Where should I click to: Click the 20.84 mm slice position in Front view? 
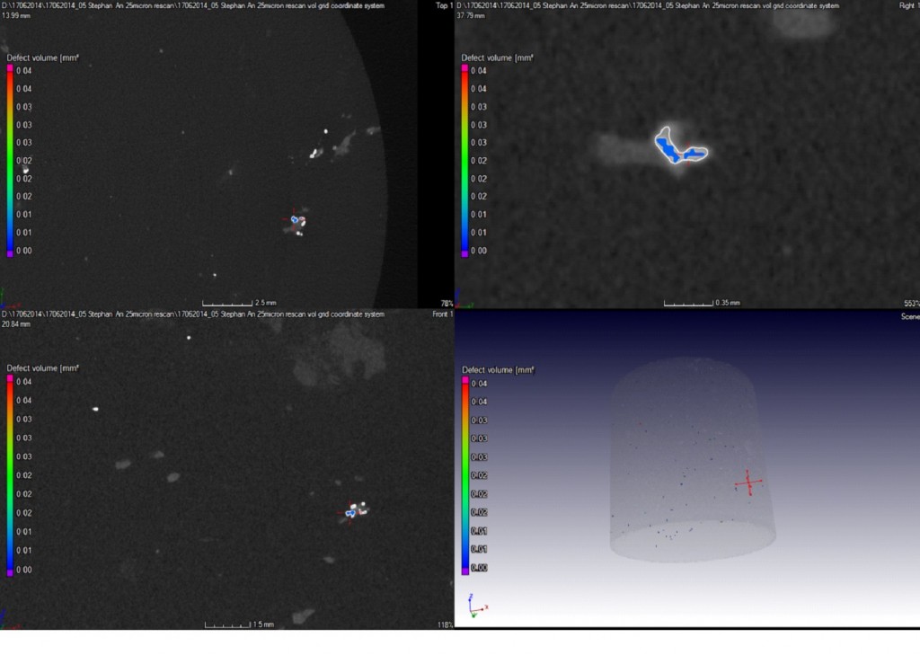(x=16, y=324)
